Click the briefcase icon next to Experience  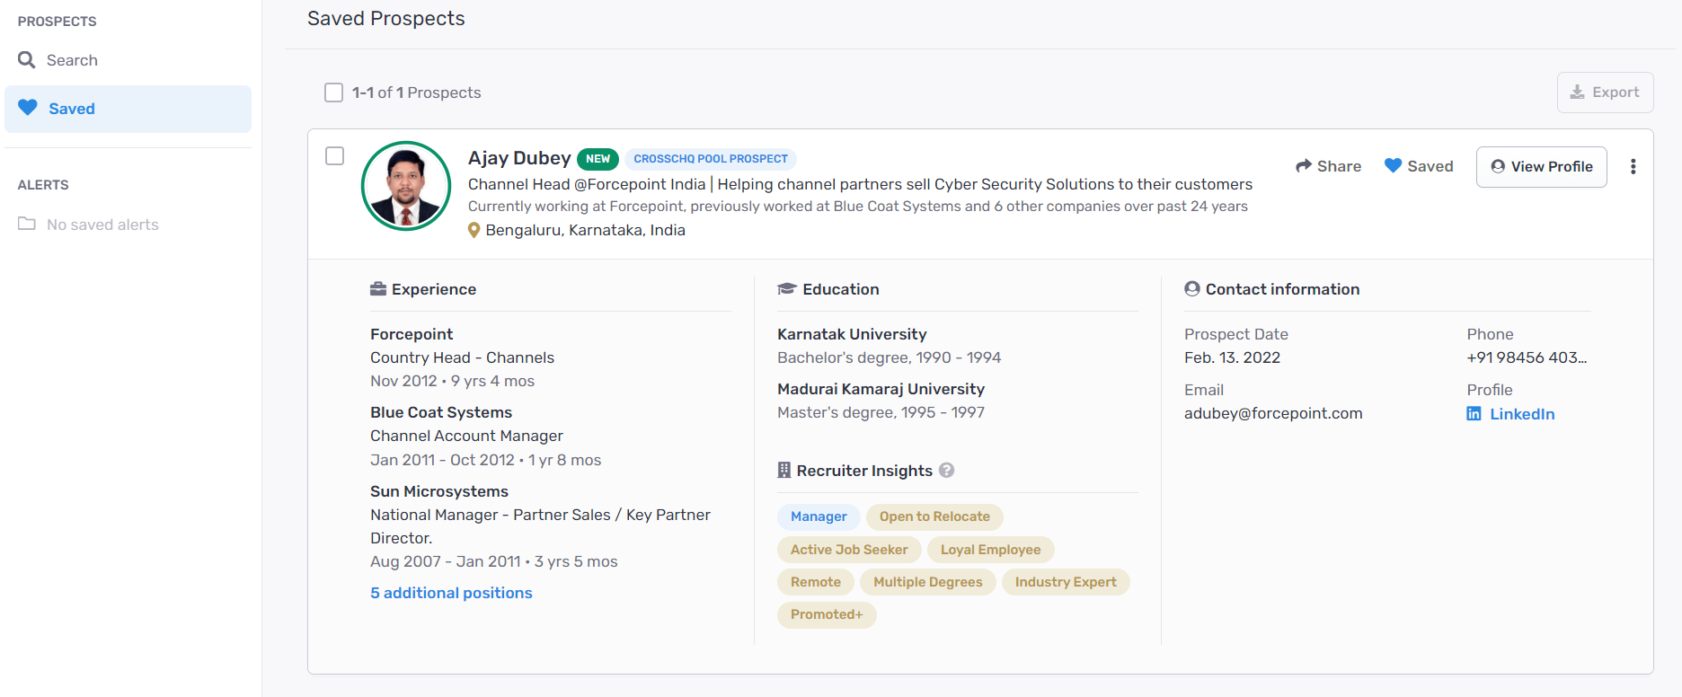(x=378, y=289)
